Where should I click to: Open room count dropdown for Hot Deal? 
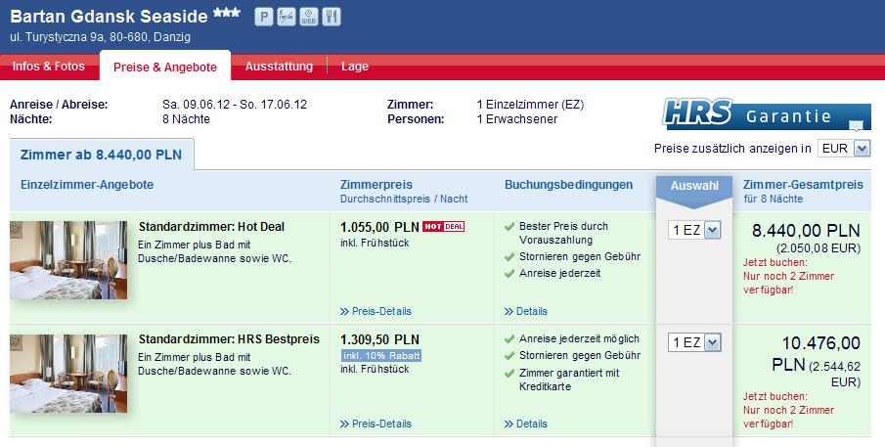pyautogui.click(x=694, y=230)
